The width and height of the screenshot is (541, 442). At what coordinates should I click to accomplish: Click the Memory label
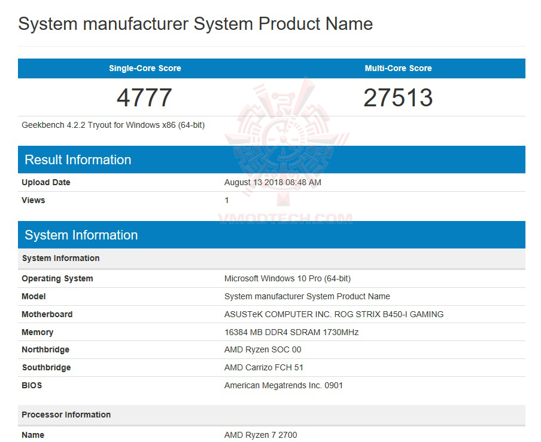(37, 332)
